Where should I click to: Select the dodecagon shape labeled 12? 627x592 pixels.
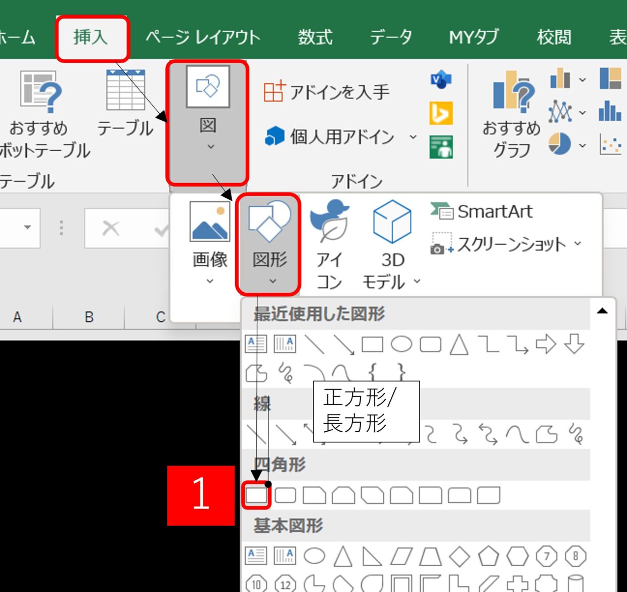coord(285,584)
